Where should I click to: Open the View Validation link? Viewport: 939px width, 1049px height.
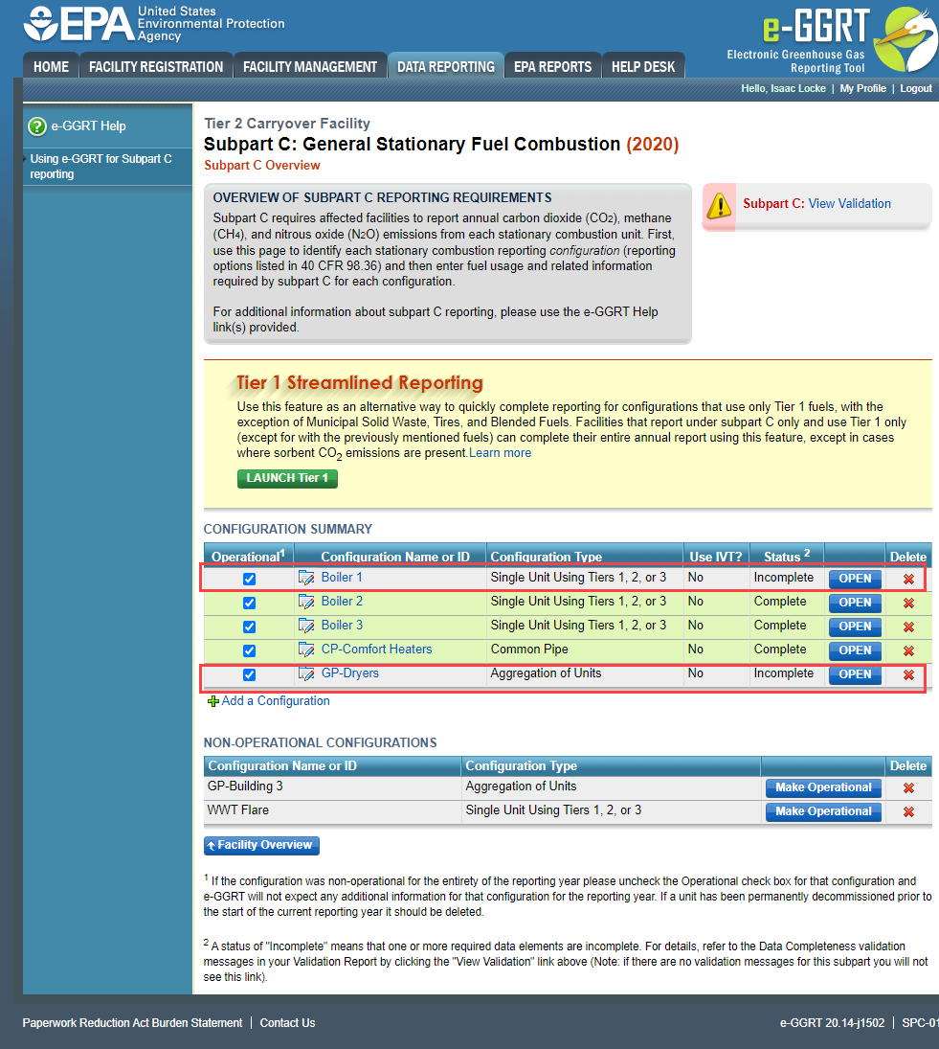pos(849,203)
